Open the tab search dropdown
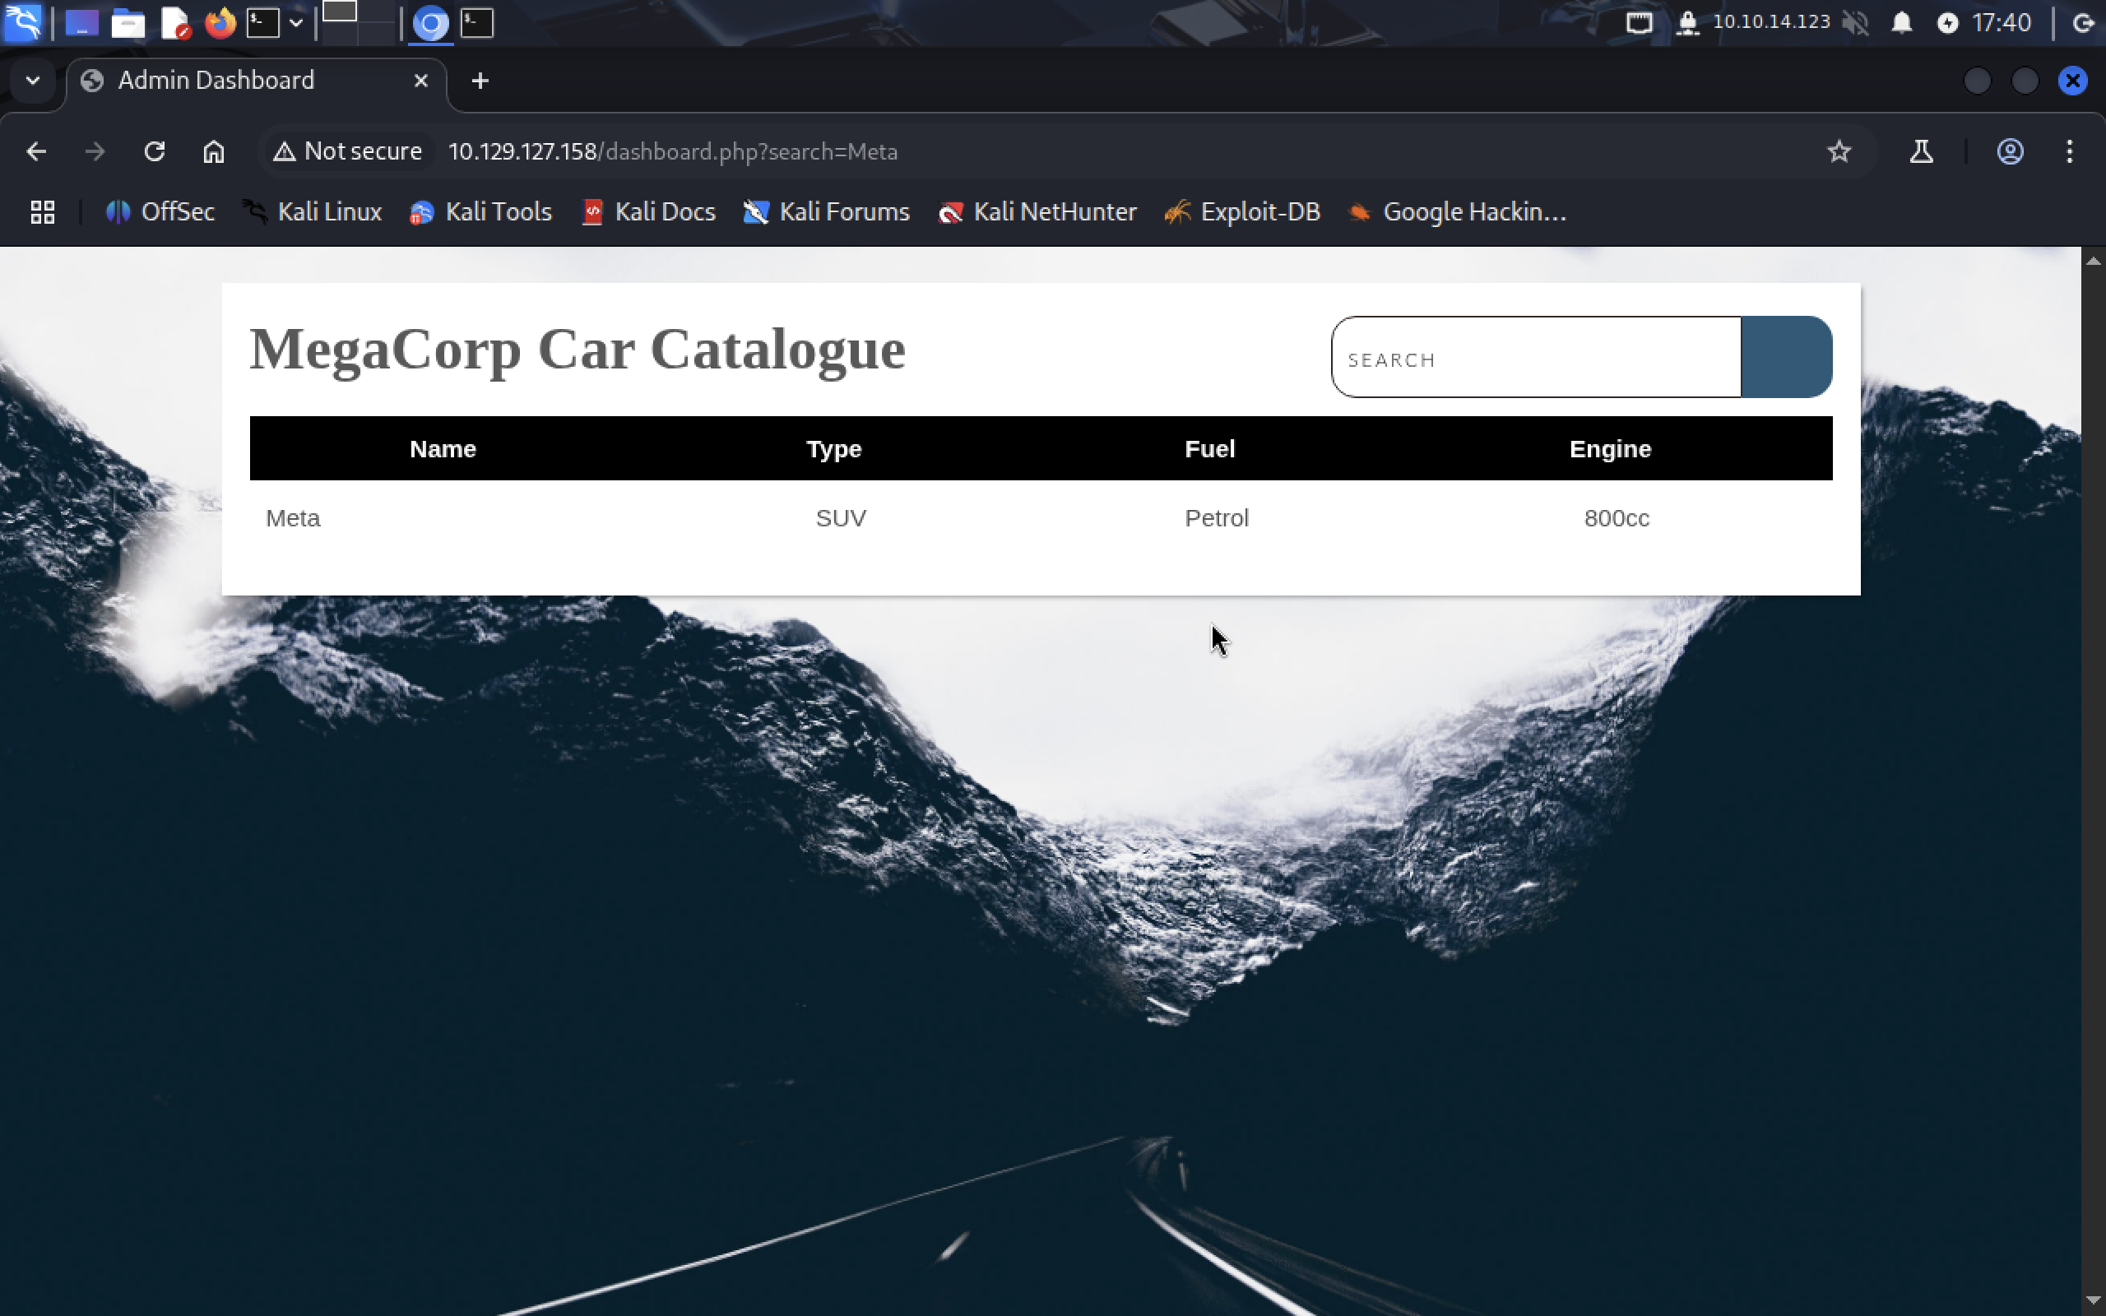This screenshot has height=1316, width=2106. 33,81
